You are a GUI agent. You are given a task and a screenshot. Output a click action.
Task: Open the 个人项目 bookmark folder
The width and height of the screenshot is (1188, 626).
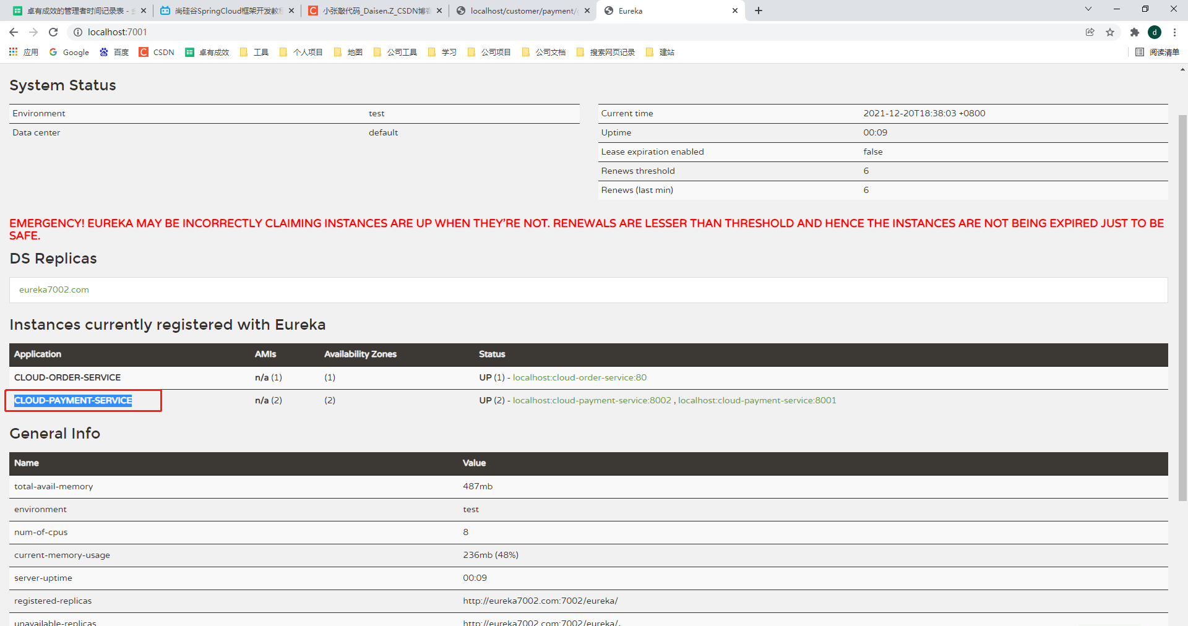pyautogui.click(x=301, y=52)
